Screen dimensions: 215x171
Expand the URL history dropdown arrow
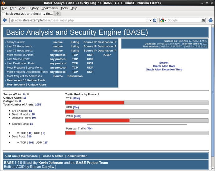(x=150, y=20)
